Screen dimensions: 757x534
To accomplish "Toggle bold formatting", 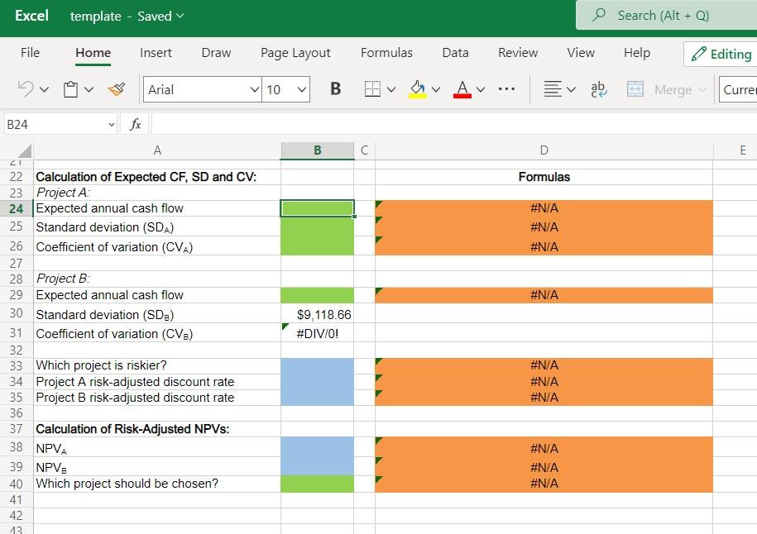I will [x=335, y=88].
